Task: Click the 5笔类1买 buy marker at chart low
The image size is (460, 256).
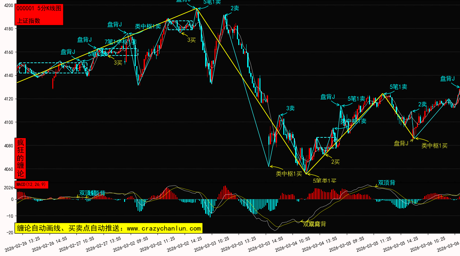Action: click(x=324, y=181)
